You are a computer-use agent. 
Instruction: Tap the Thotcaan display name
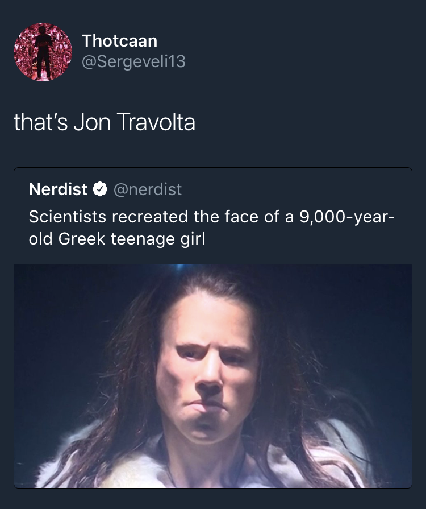tap(119, 41)
